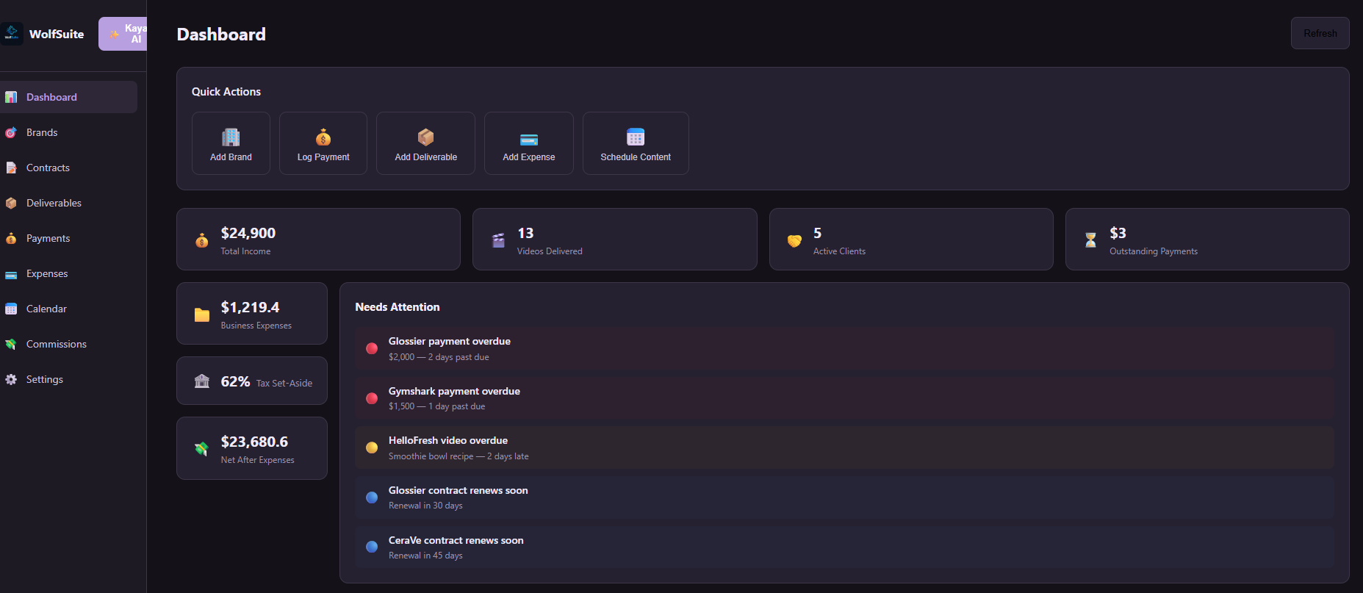Click the Contracts document icon in sidebar
The height and width of the screenshot is (593, 1363).
pyautogui.click(x=11, y=168)
